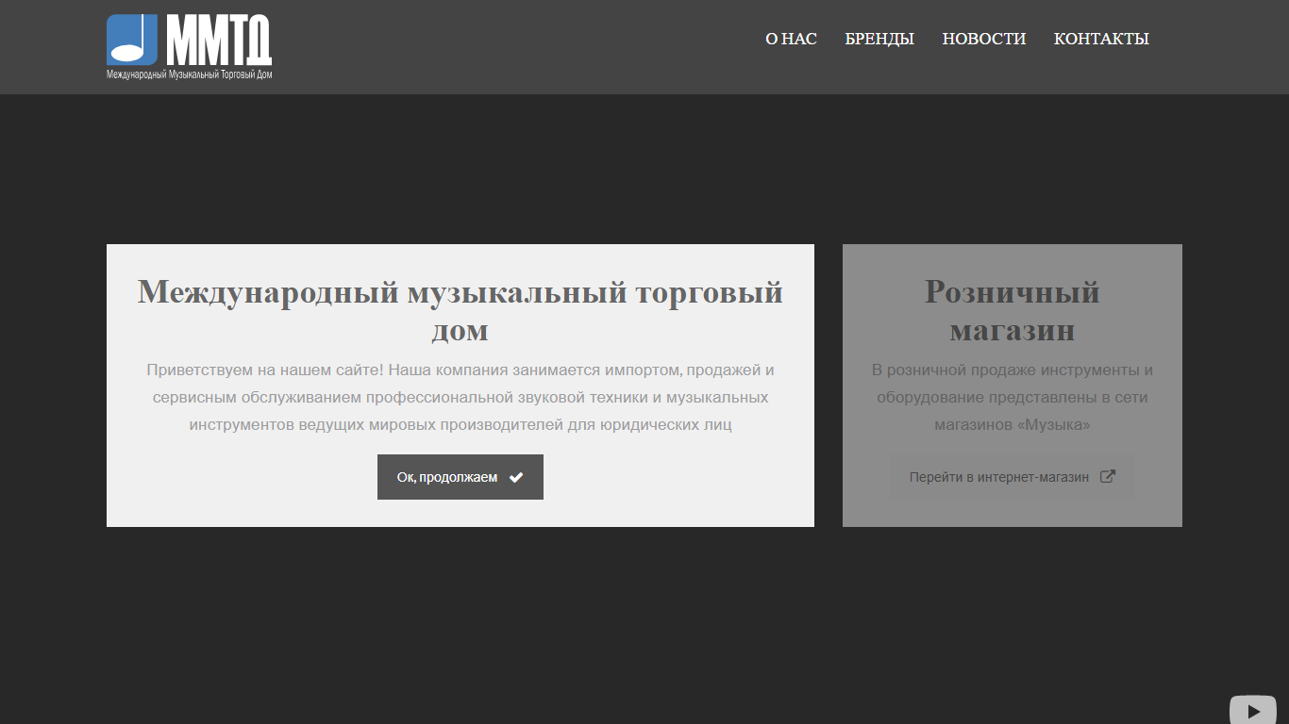The width and height of the screenshot is (1289, 724).
Task: Go to the БРЕНДЫ menu item
Action: click(879, 39)
